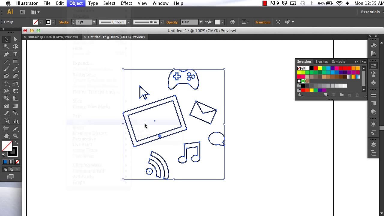Set paint mode to None
Image resolution: width=384 pixels, height=216 pixels.
(x=17, y=162)
